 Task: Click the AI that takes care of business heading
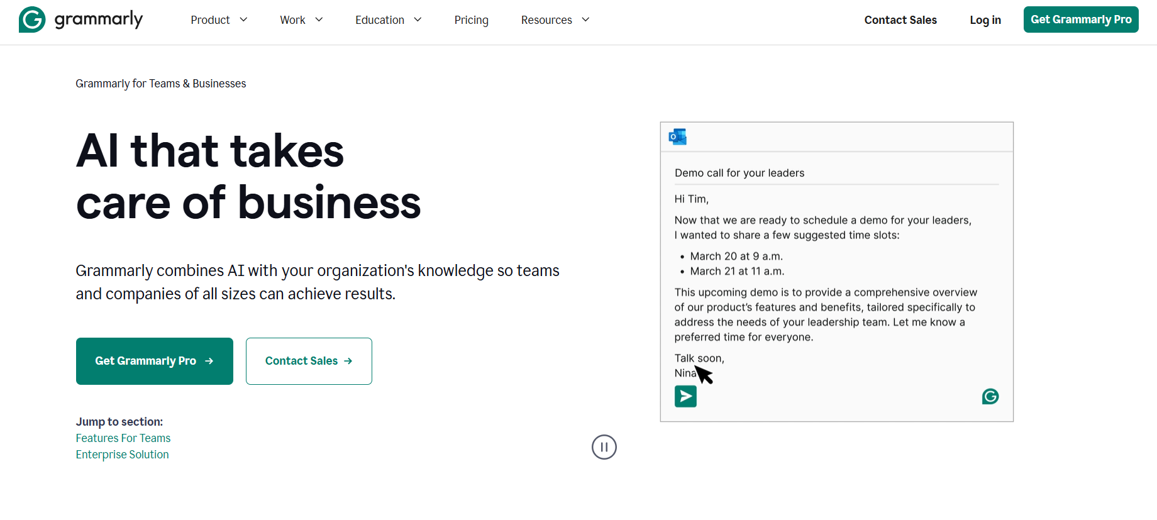tap(248, 177)
